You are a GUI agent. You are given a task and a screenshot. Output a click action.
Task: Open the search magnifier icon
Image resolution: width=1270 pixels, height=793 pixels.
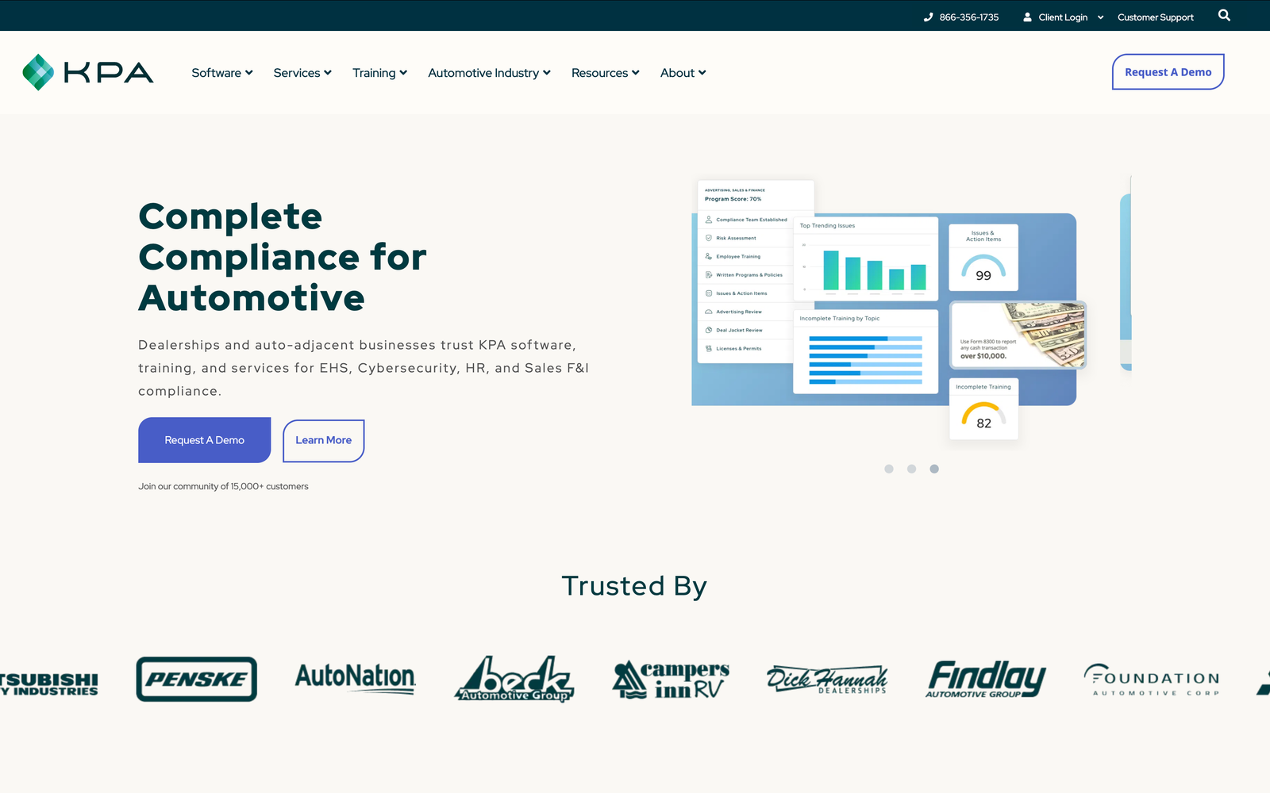[x=1224, y=15]
